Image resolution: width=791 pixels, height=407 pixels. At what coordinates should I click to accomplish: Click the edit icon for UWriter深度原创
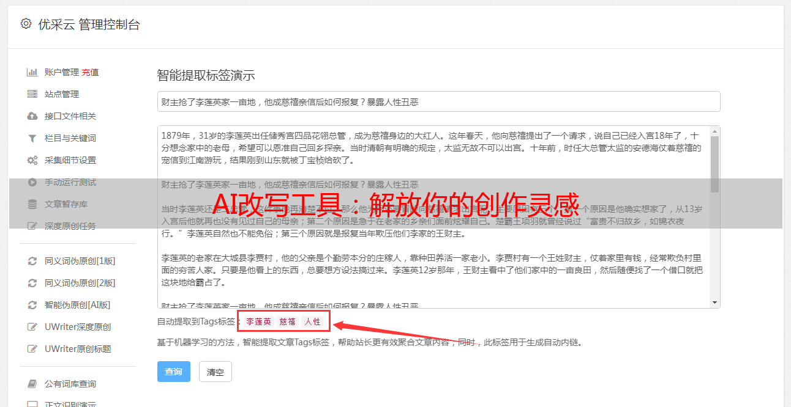click(x=32, y=327)
